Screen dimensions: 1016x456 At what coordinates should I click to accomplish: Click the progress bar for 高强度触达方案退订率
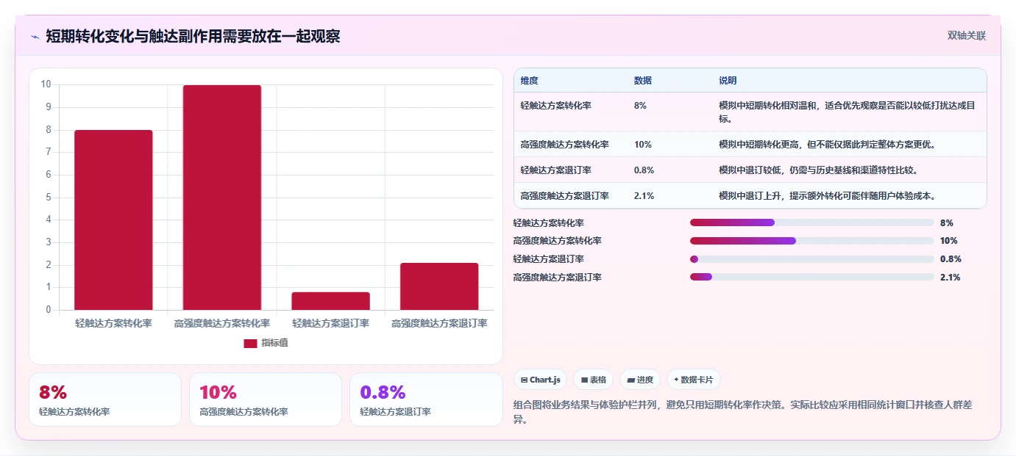coord(811,277)
